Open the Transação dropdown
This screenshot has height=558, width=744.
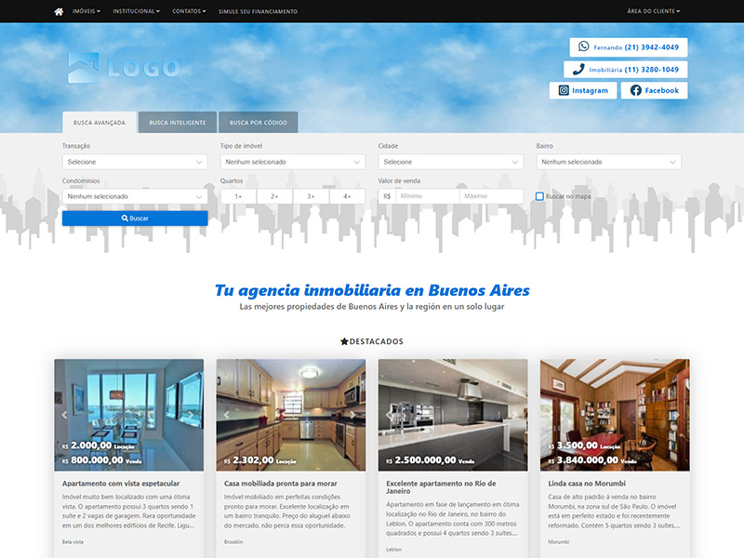[135, 162]
